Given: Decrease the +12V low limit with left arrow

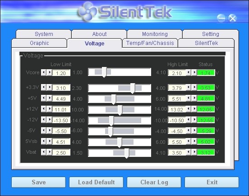Looking at the screenshot, I should click(x=44, y=109).
